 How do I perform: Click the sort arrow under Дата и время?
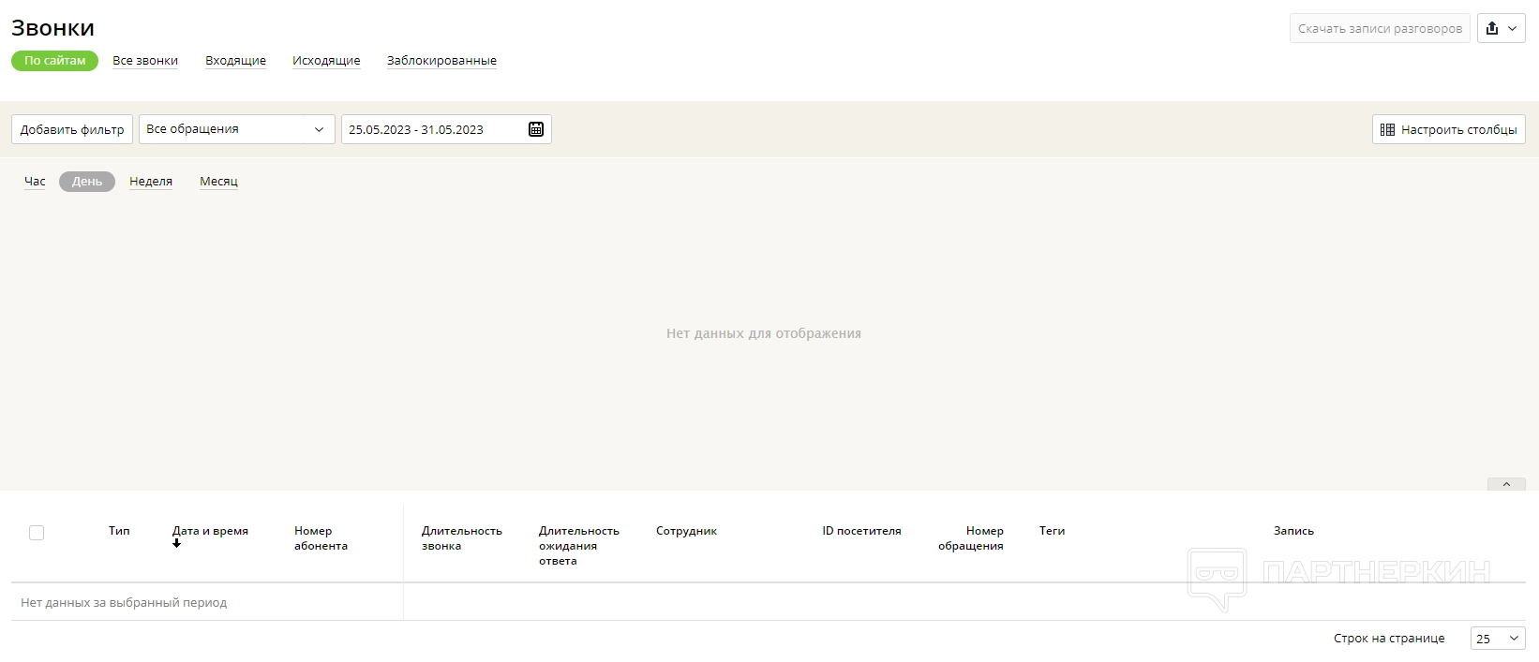point(176,544)
